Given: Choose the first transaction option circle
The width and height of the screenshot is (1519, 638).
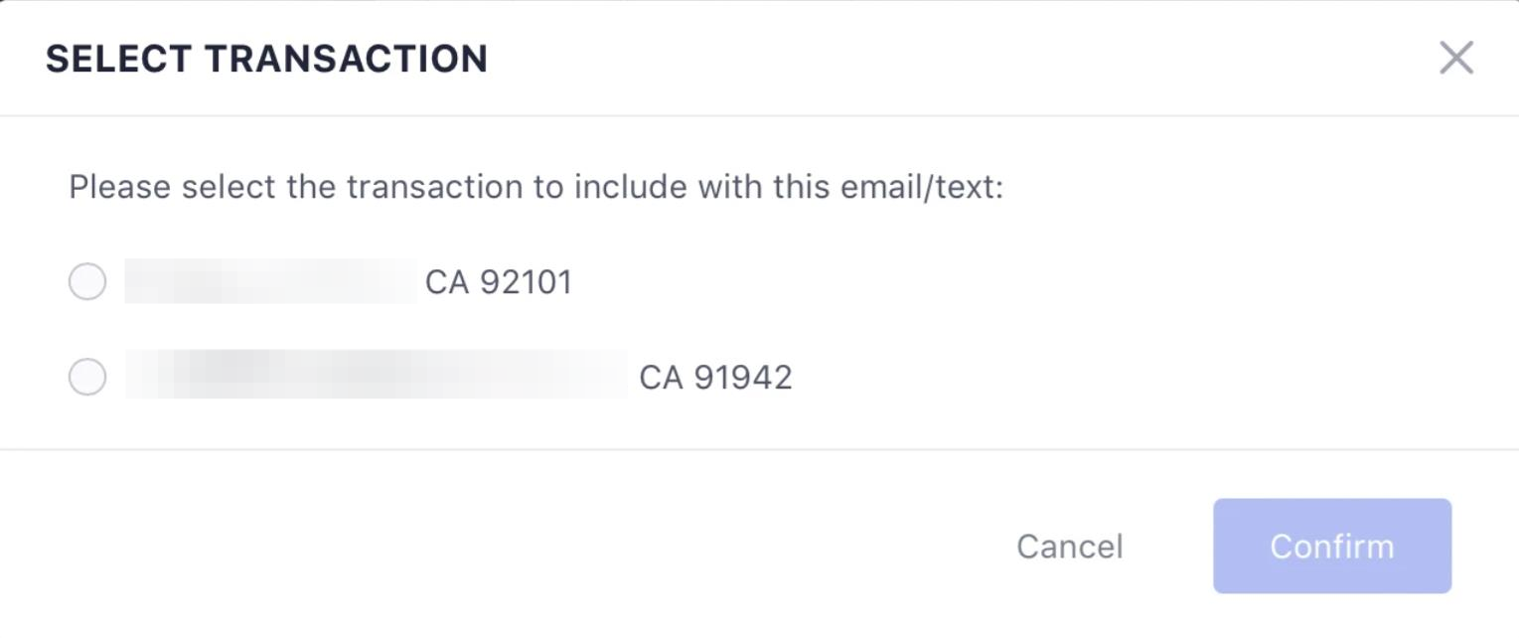Looking at the screenshot, I should (87, 282).
